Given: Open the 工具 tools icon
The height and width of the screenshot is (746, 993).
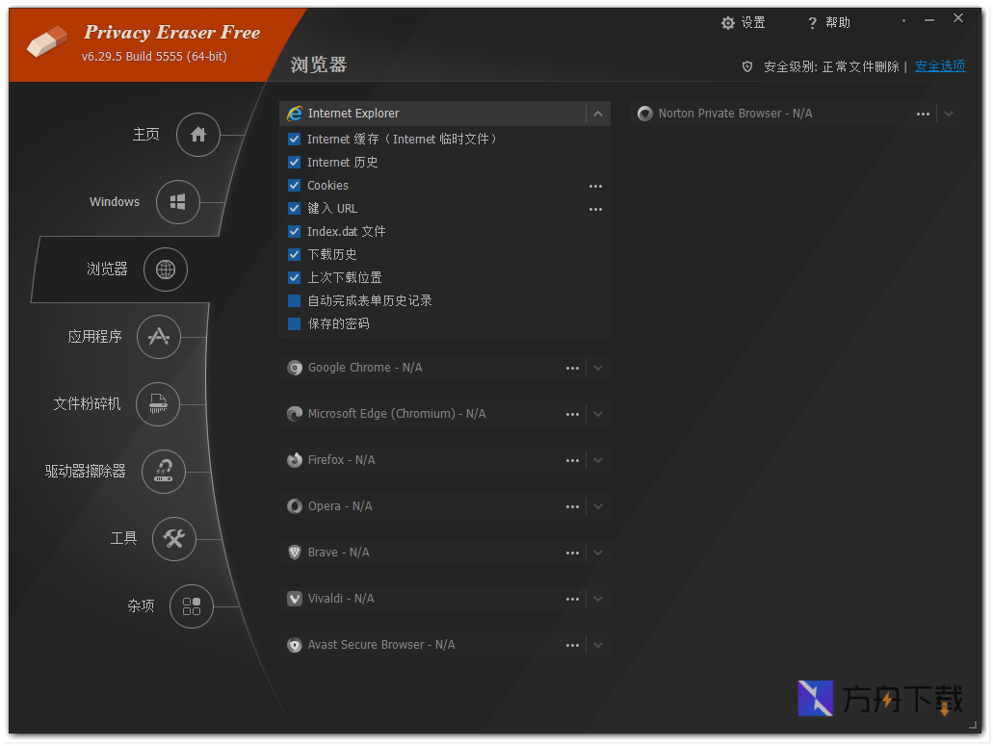Looking at the screenshot, I should 174,538.
